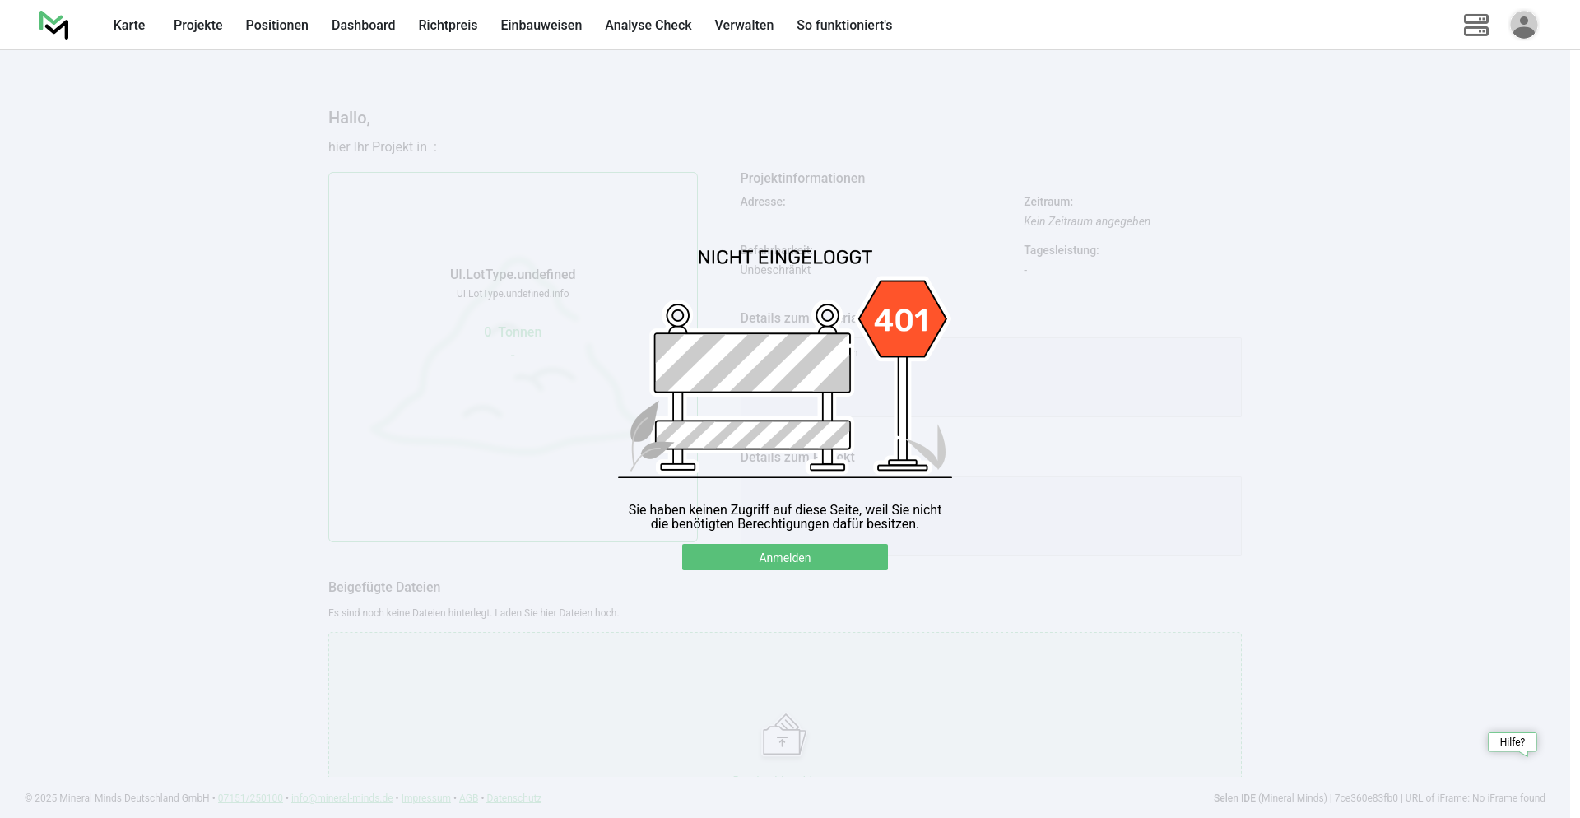Select Positionen from the top navigation
Screen dimensions: 1580x818
(276, 26)
